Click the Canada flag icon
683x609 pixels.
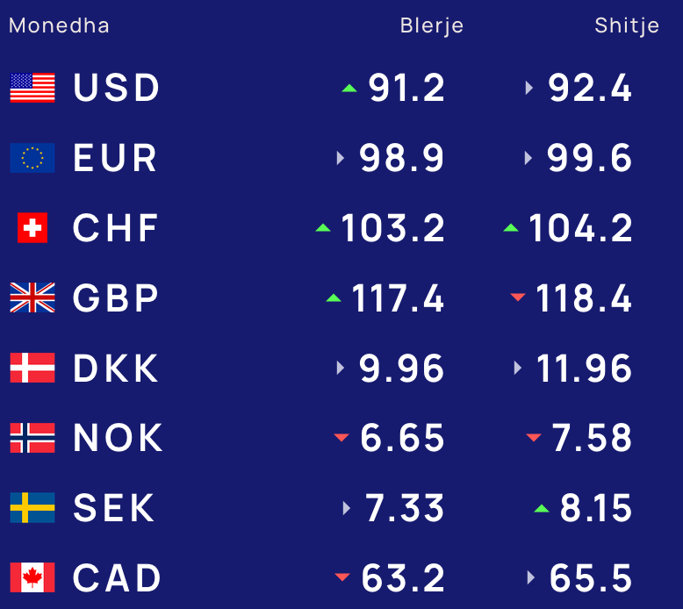coord(32,577)
